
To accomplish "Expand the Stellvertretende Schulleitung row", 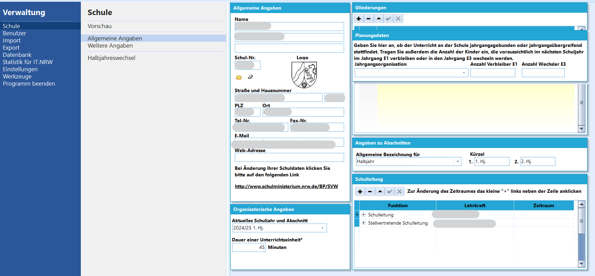I will click(x=364, y=223).
